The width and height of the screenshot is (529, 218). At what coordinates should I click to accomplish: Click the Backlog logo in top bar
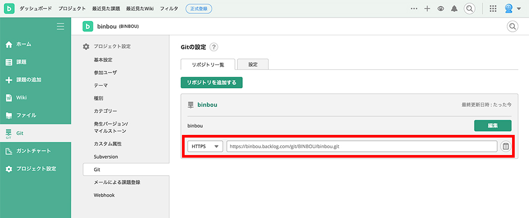point(9,8)
